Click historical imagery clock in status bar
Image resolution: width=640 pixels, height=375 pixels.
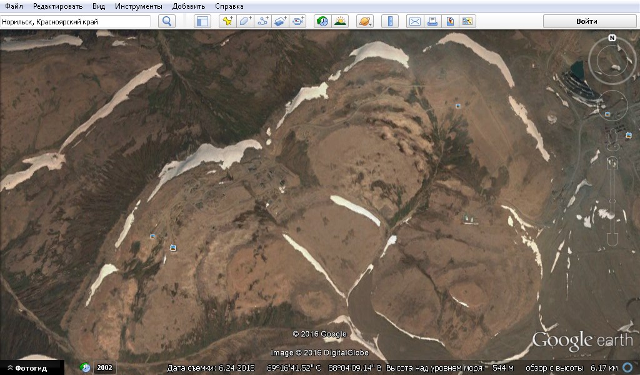(85, 367)
